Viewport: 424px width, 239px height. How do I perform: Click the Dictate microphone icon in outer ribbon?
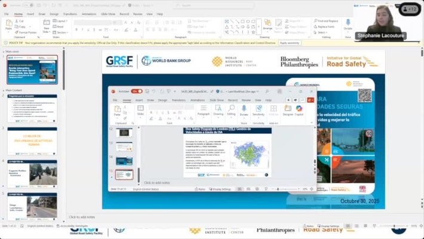tap(348, 24)
